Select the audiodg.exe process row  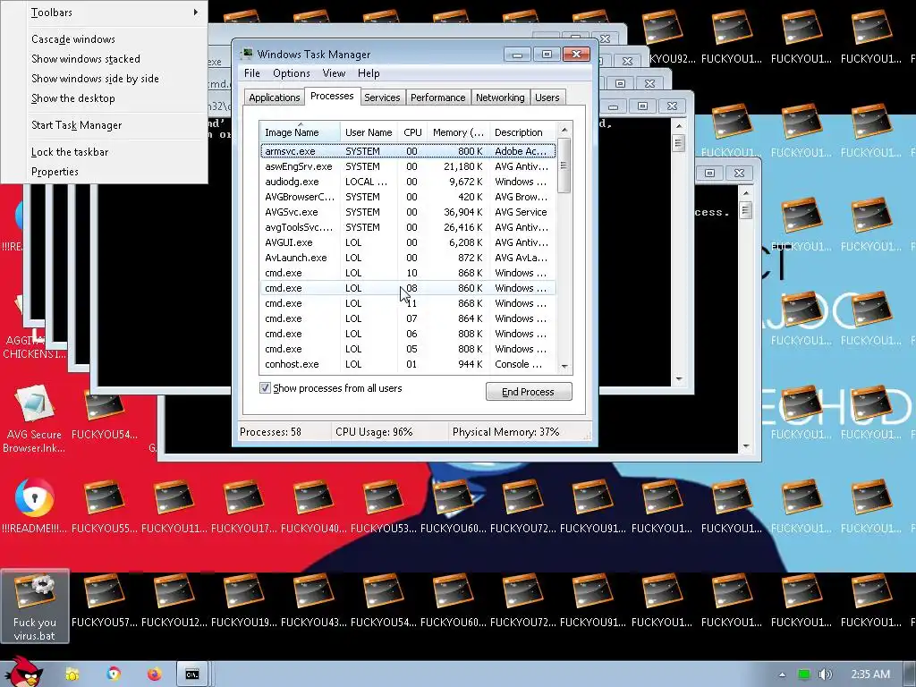tap(408, 182)
